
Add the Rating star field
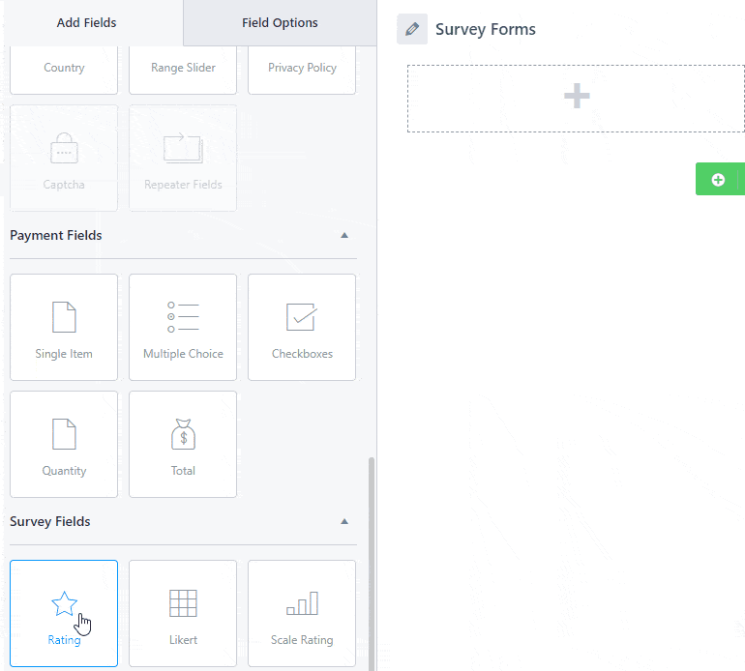64,614
